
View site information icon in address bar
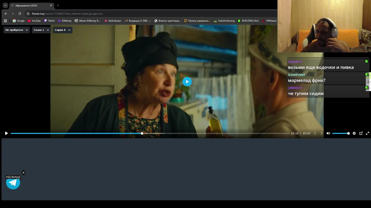point(28,14)
